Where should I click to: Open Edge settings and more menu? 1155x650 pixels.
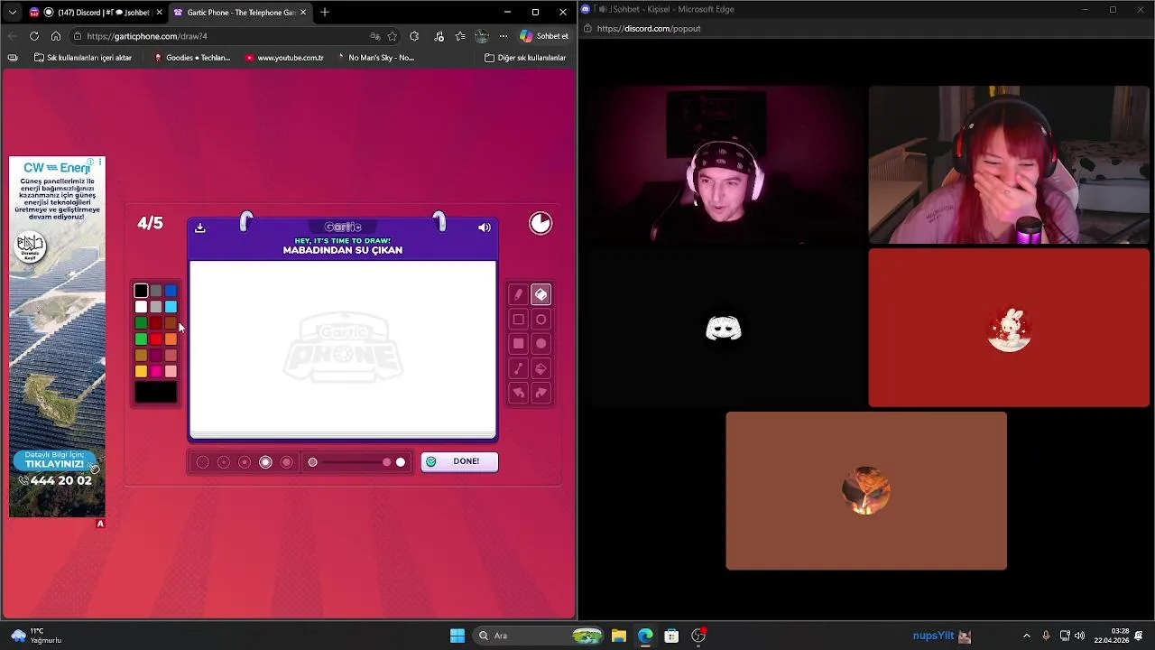504,36
